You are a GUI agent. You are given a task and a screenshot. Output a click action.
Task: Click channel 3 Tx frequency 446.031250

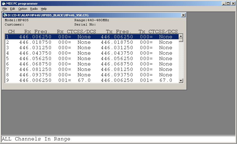point(117,48)
